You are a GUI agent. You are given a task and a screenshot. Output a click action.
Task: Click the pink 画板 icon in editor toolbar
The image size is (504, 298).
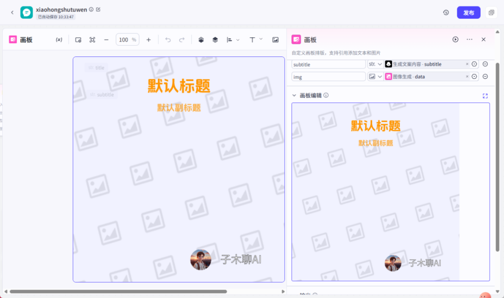click(x=13, y=40)
